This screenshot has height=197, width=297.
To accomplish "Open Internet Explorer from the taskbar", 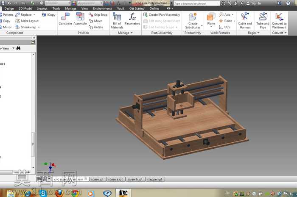I will click(x=28, y=194).
